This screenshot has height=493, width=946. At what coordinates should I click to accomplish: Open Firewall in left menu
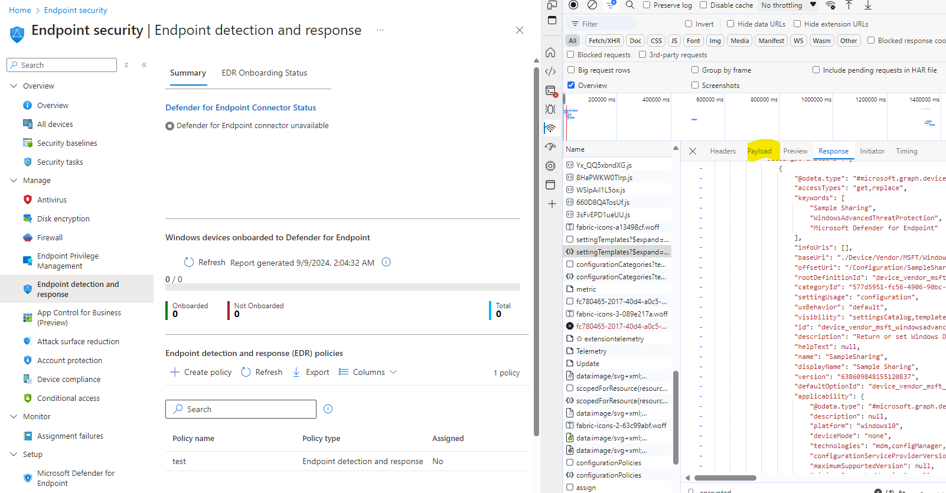click(x=50, y=237)
